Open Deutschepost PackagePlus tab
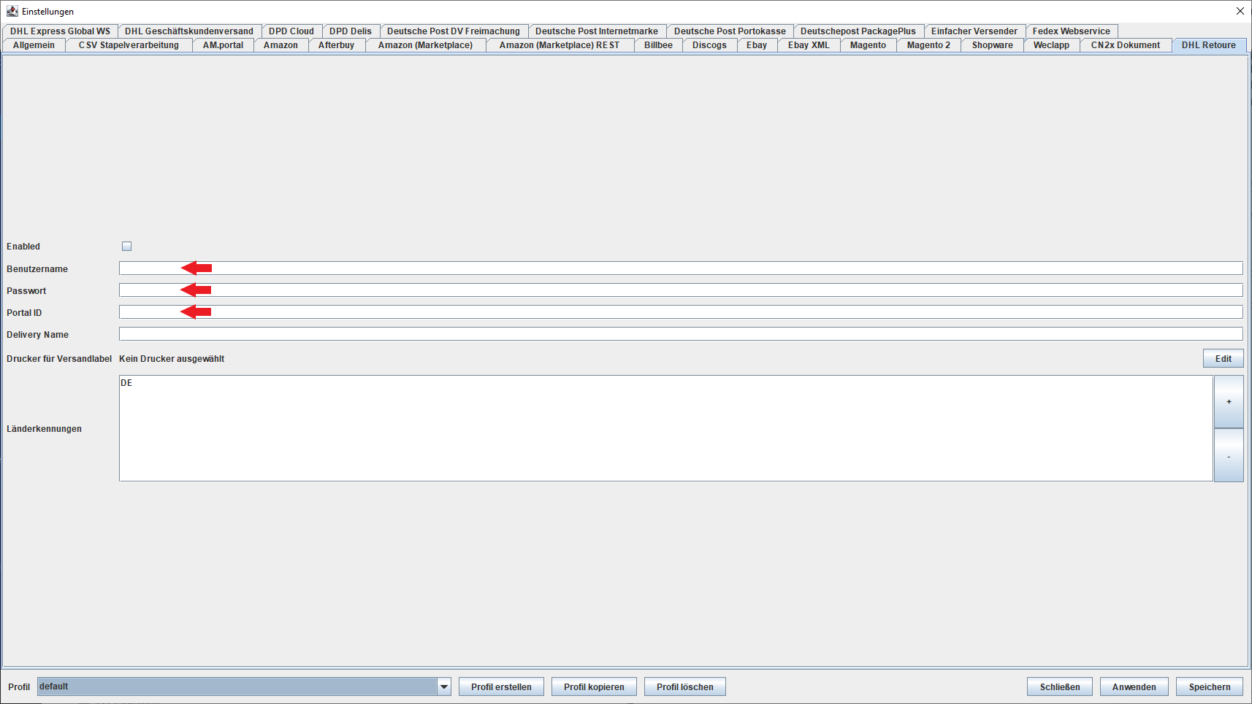Viewport: 1252px width, 704px height. pyautogui.click(x=858, y=31)
